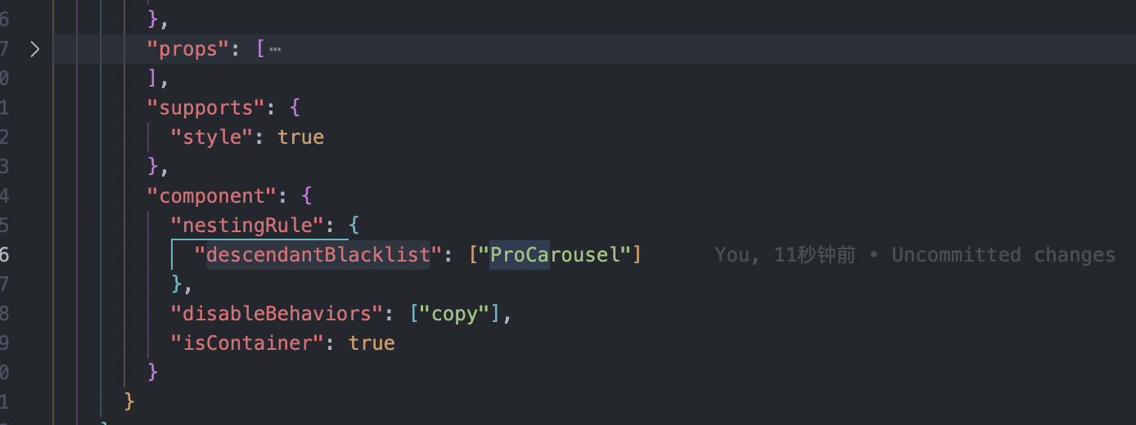Click the "props" key text
Viewport: 1136px width, 425px height.
187,49
